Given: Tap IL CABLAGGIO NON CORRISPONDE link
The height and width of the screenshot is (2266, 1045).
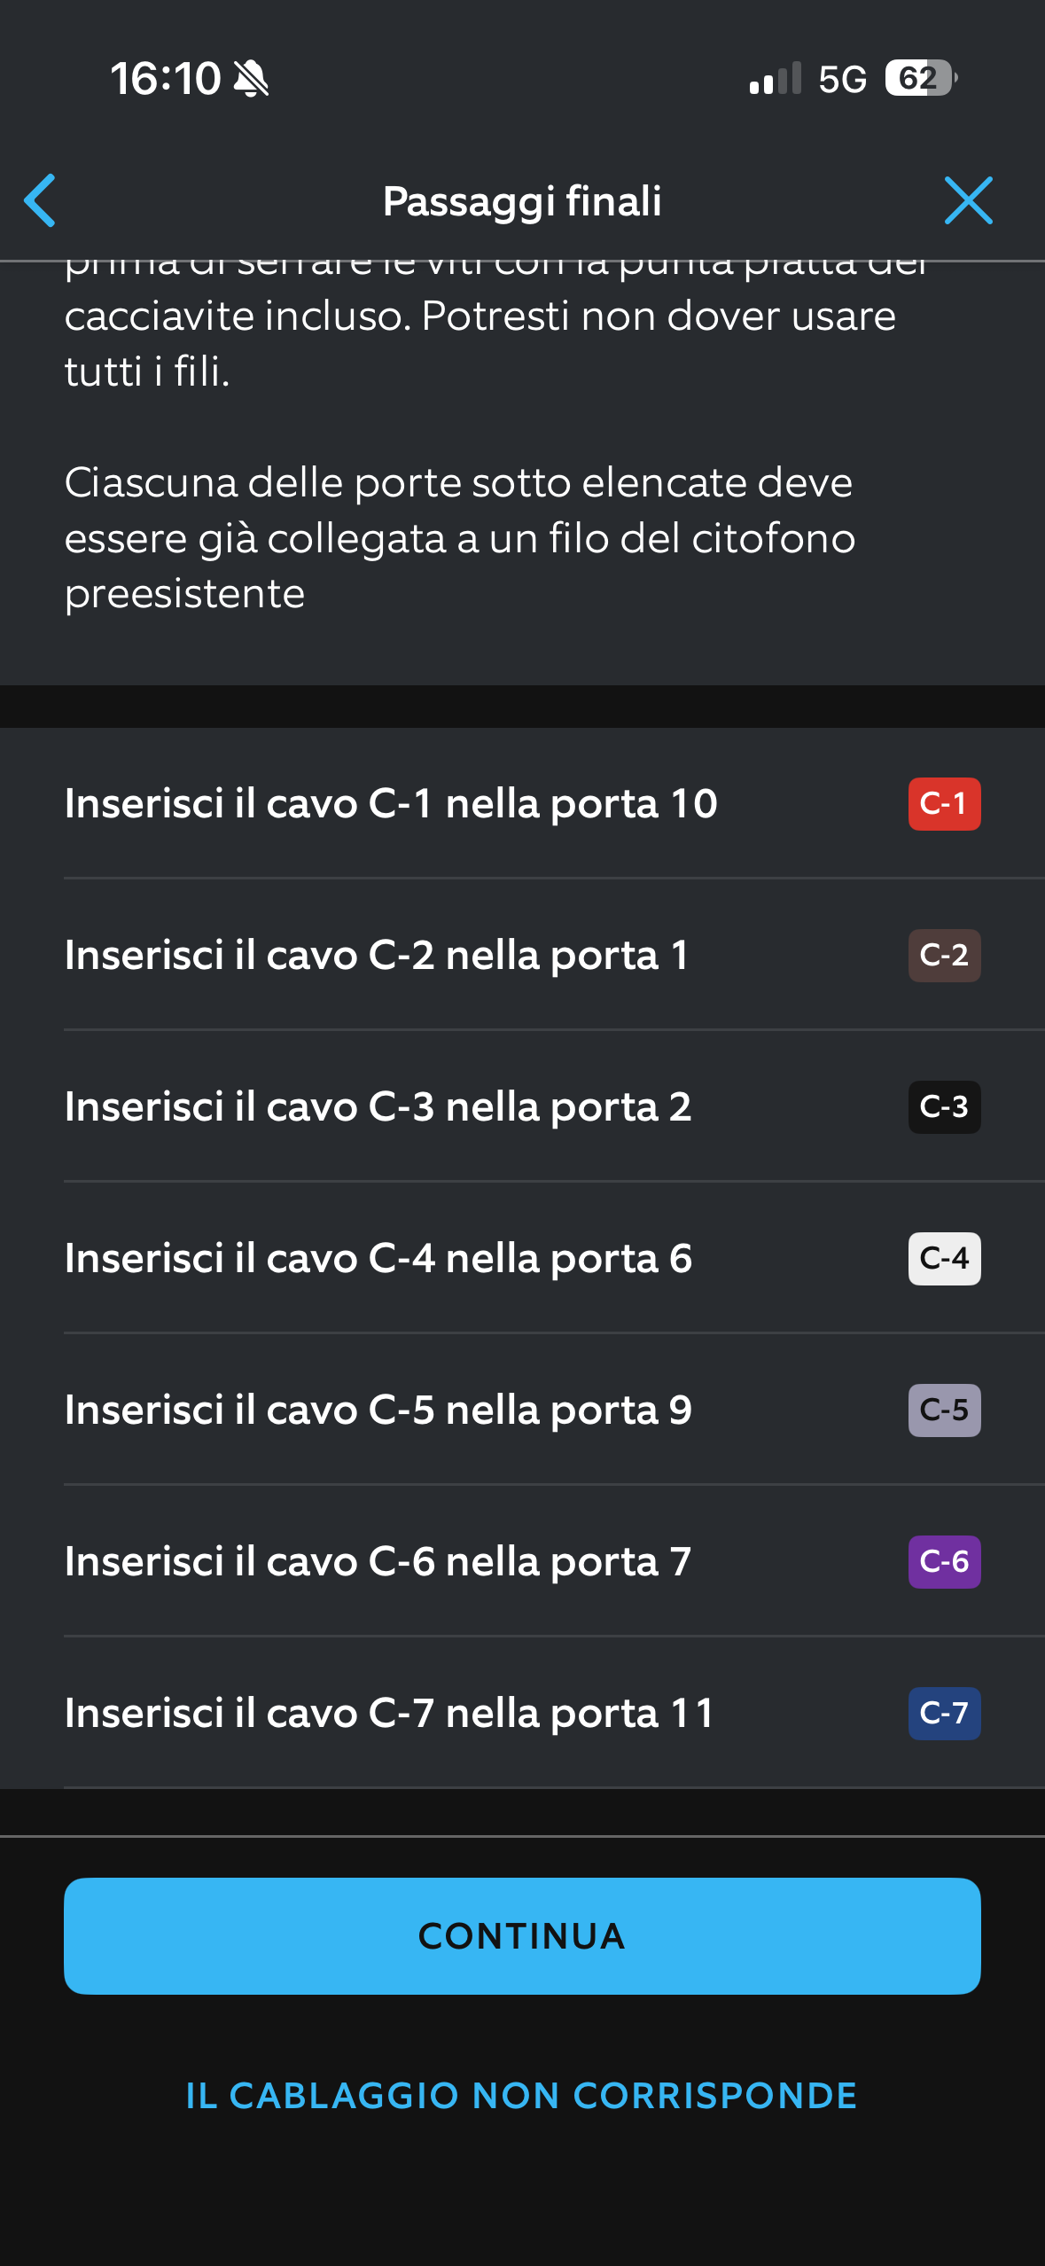Looking at the screenshot, I should coord(521,2096).
